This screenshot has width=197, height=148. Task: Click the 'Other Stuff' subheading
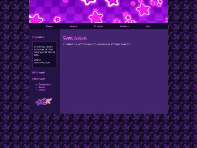(39, 79)
